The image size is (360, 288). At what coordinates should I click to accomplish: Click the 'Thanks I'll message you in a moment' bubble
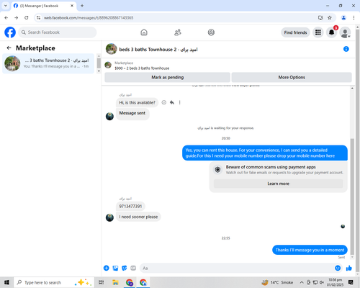click(310, 250)
